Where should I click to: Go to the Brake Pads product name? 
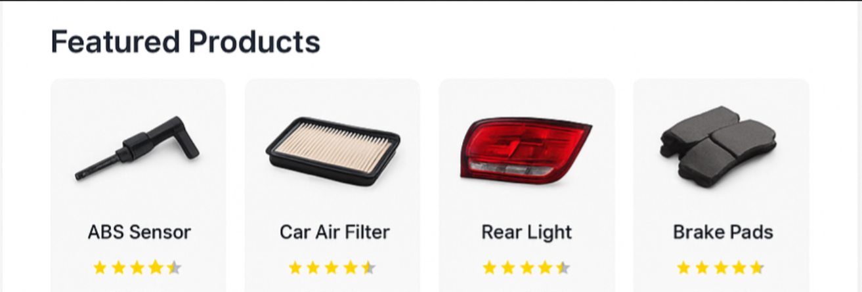tap(723, 232)
